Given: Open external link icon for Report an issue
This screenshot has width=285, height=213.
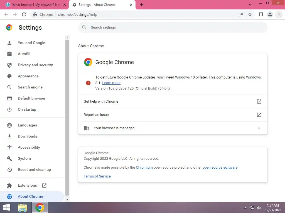Looking at the screenshot, I should click(259, 115).
